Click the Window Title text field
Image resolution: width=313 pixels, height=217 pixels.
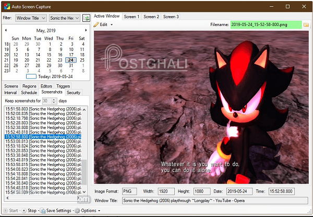click(x=215, y=201)
